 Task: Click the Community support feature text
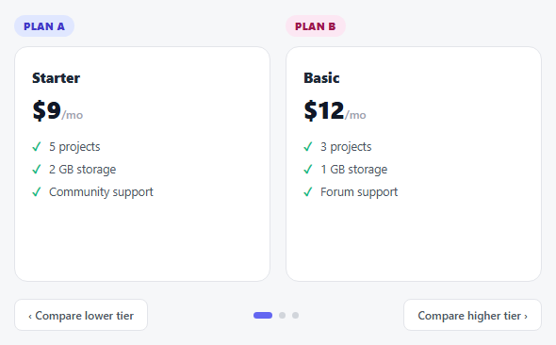[x=101, y=192]
